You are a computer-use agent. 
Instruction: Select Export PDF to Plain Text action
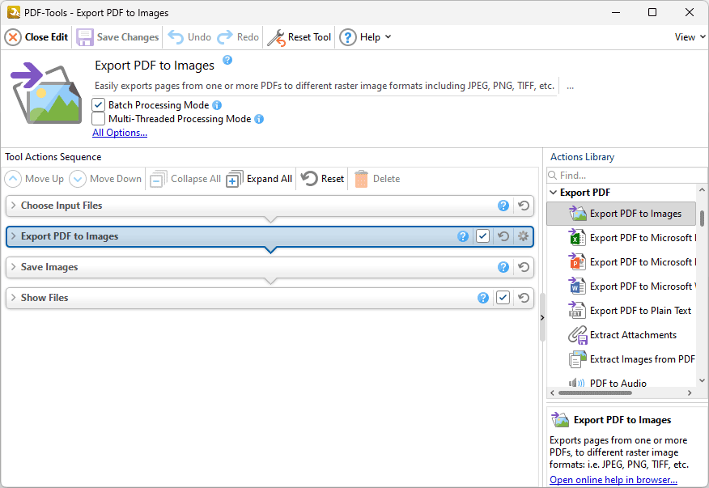622,311
